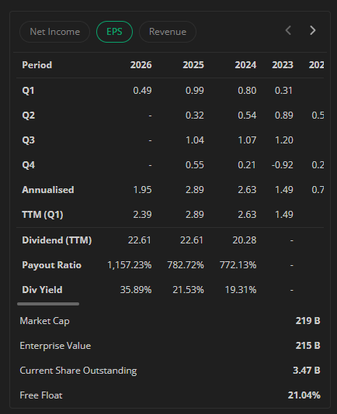This screenshot has width=337, height=414.
Task: Select Q2 2024 EPS value 0.54
Action: point(248,116)
